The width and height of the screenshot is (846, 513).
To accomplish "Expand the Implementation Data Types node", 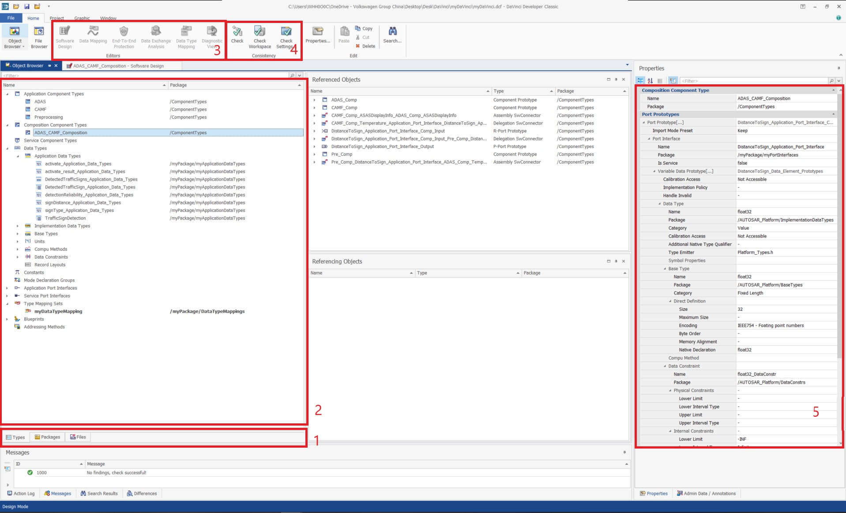I will (18, 226).
